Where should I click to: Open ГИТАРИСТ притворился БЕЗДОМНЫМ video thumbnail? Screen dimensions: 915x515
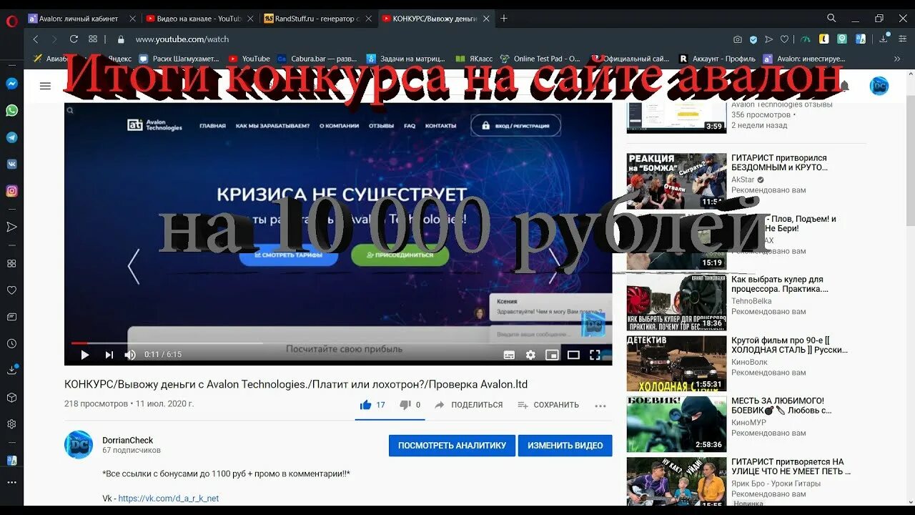coord(676,181)
